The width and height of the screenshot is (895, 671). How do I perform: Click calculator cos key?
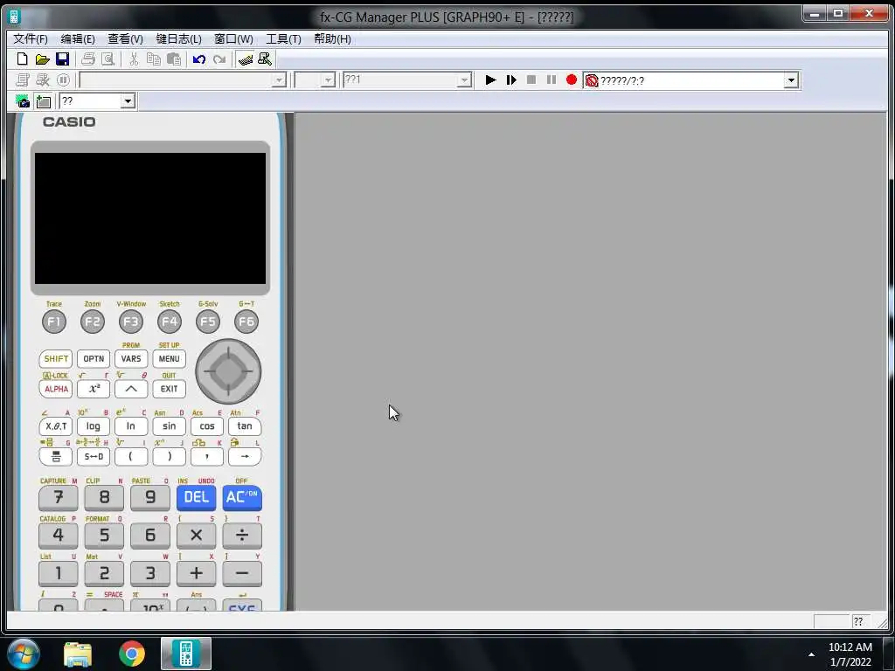pyautogui.click(x=206, y=426)
